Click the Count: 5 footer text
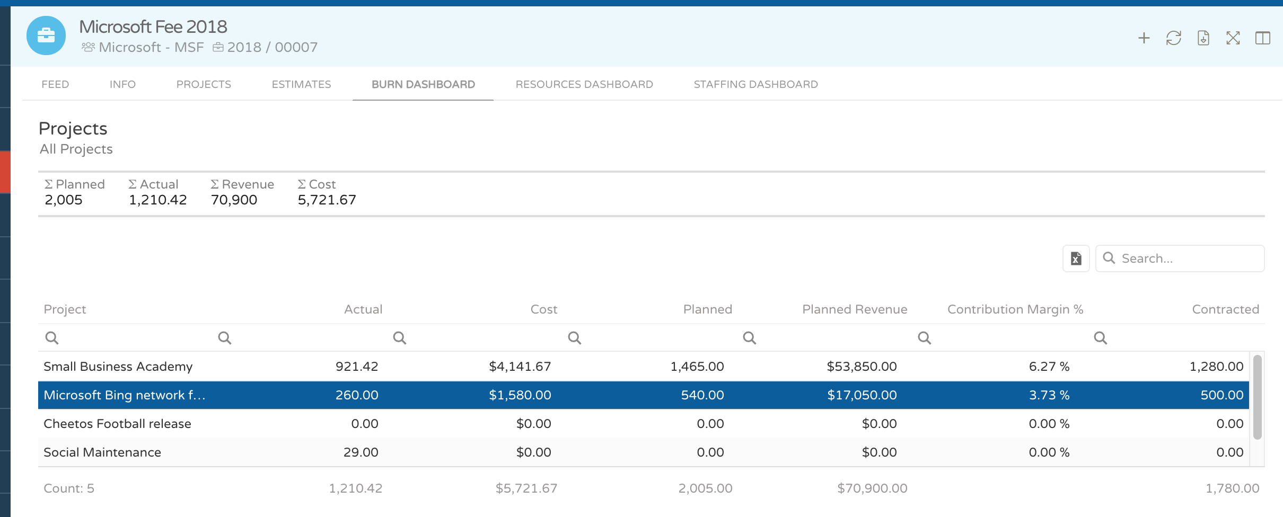The width and height of the screenshot is (1283, 517). pos(69,488)
